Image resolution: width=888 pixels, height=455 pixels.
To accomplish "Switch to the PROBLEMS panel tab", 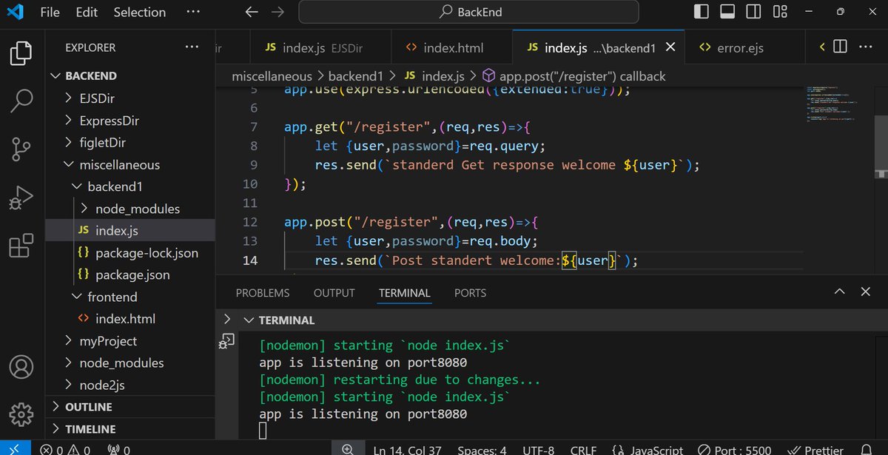I will pyautogui.click(x=263, y=293).
